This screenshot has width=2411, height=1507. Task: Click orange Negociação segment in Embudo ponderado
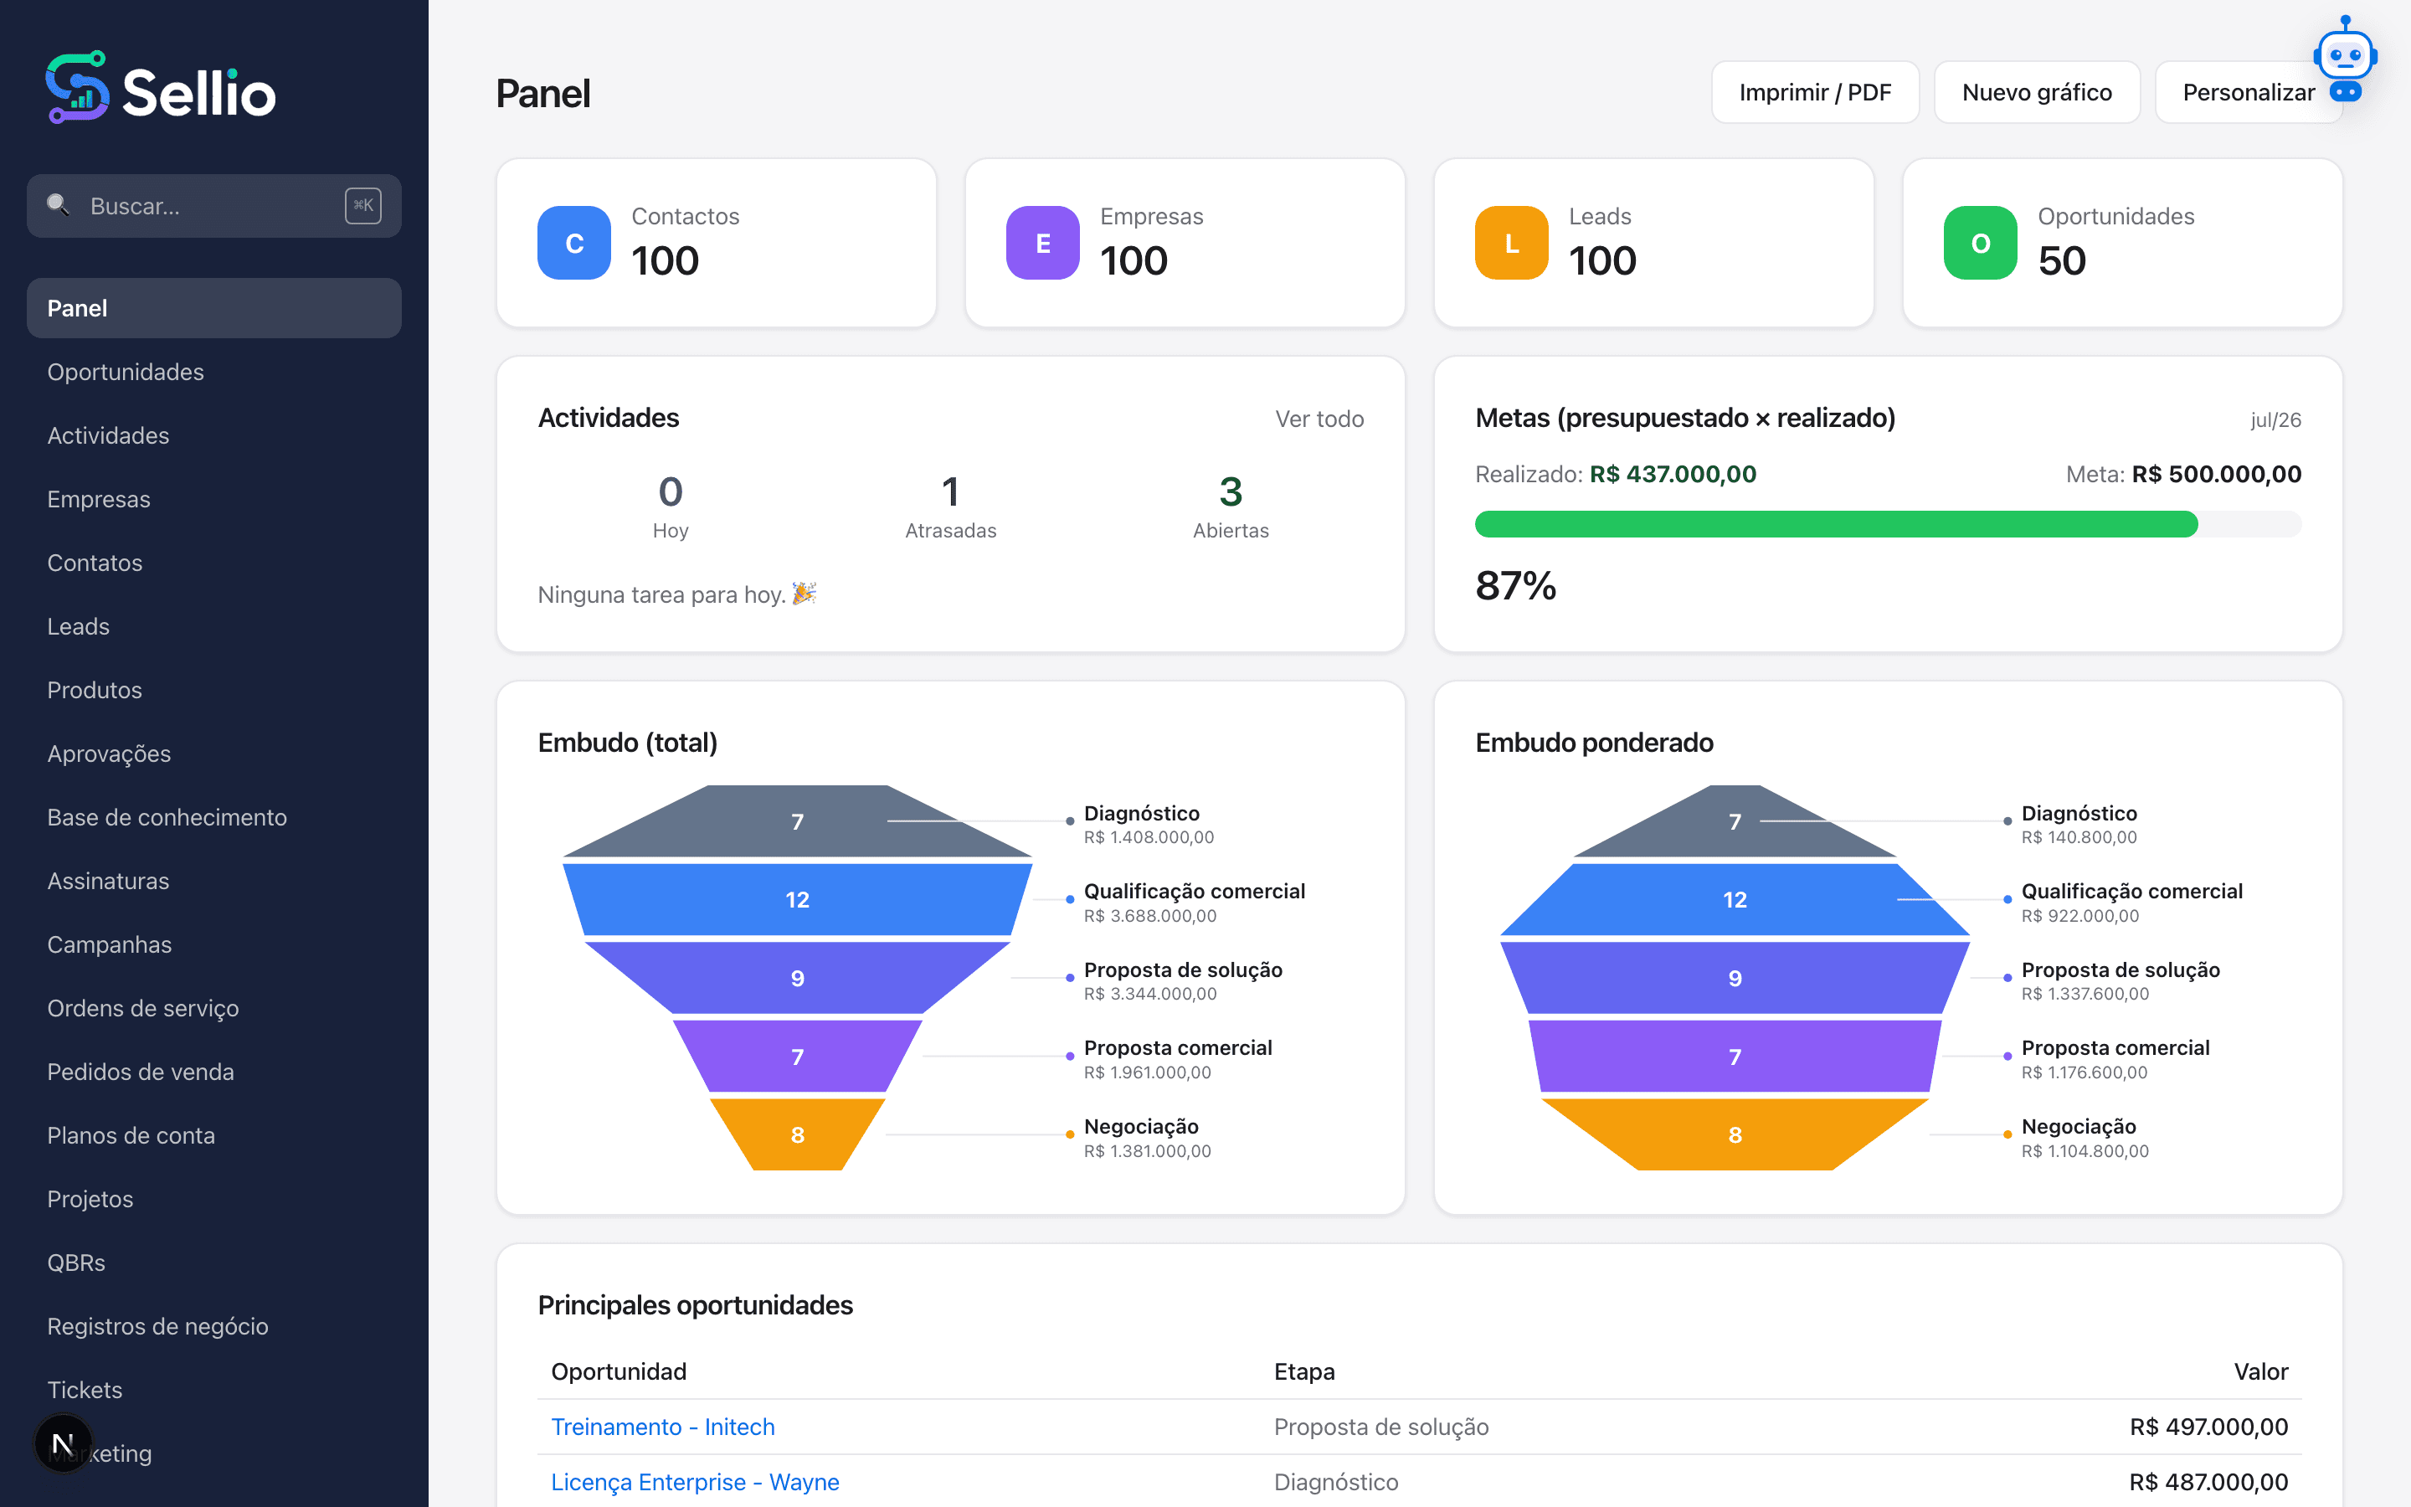[1735, 1134]
